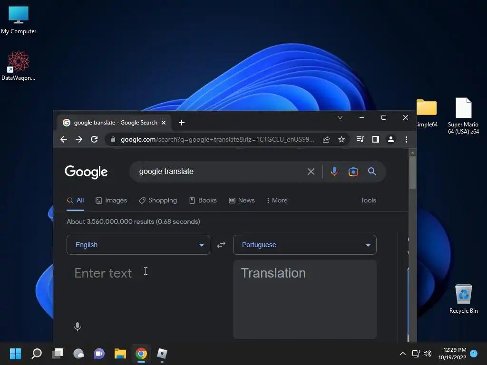Click the Chrome taskbar icon
Screen dimensions: 487x365
click(x=141, y=354)
